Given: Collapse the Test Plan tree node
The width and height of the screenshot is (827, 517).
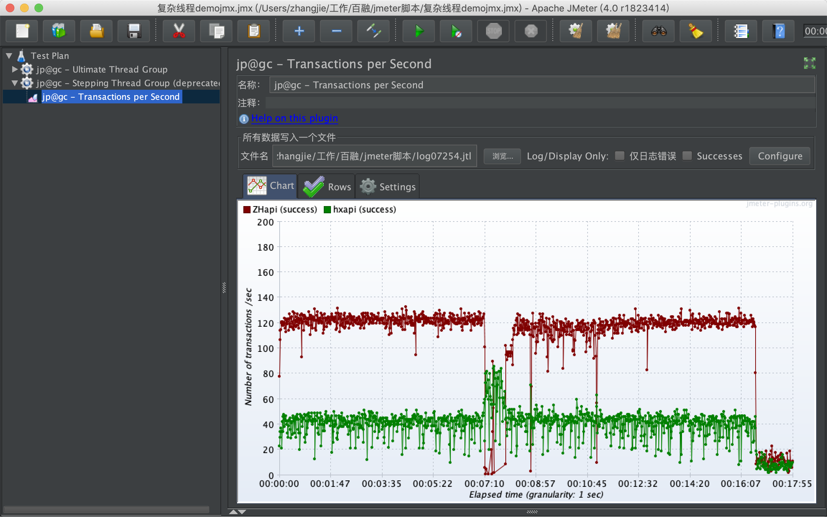Looking at the screenshot, I should [9, 56].
